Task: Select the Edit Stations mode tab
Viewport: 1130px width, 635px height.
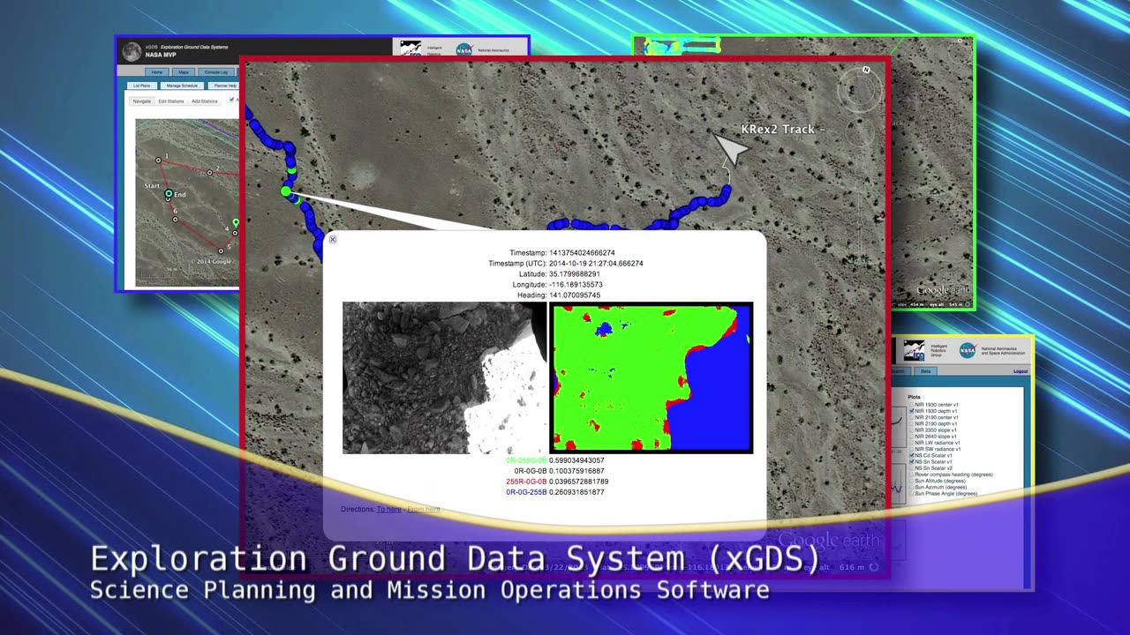Action: (171, 101)
